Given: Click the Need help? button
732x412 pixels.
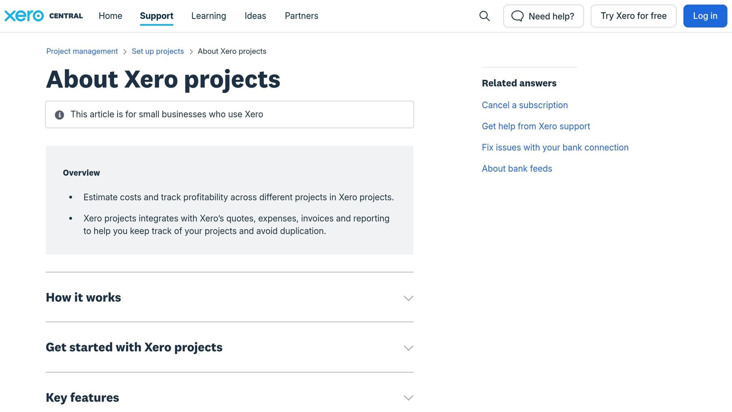Looking at the screenshot, I should click(543, 16).
